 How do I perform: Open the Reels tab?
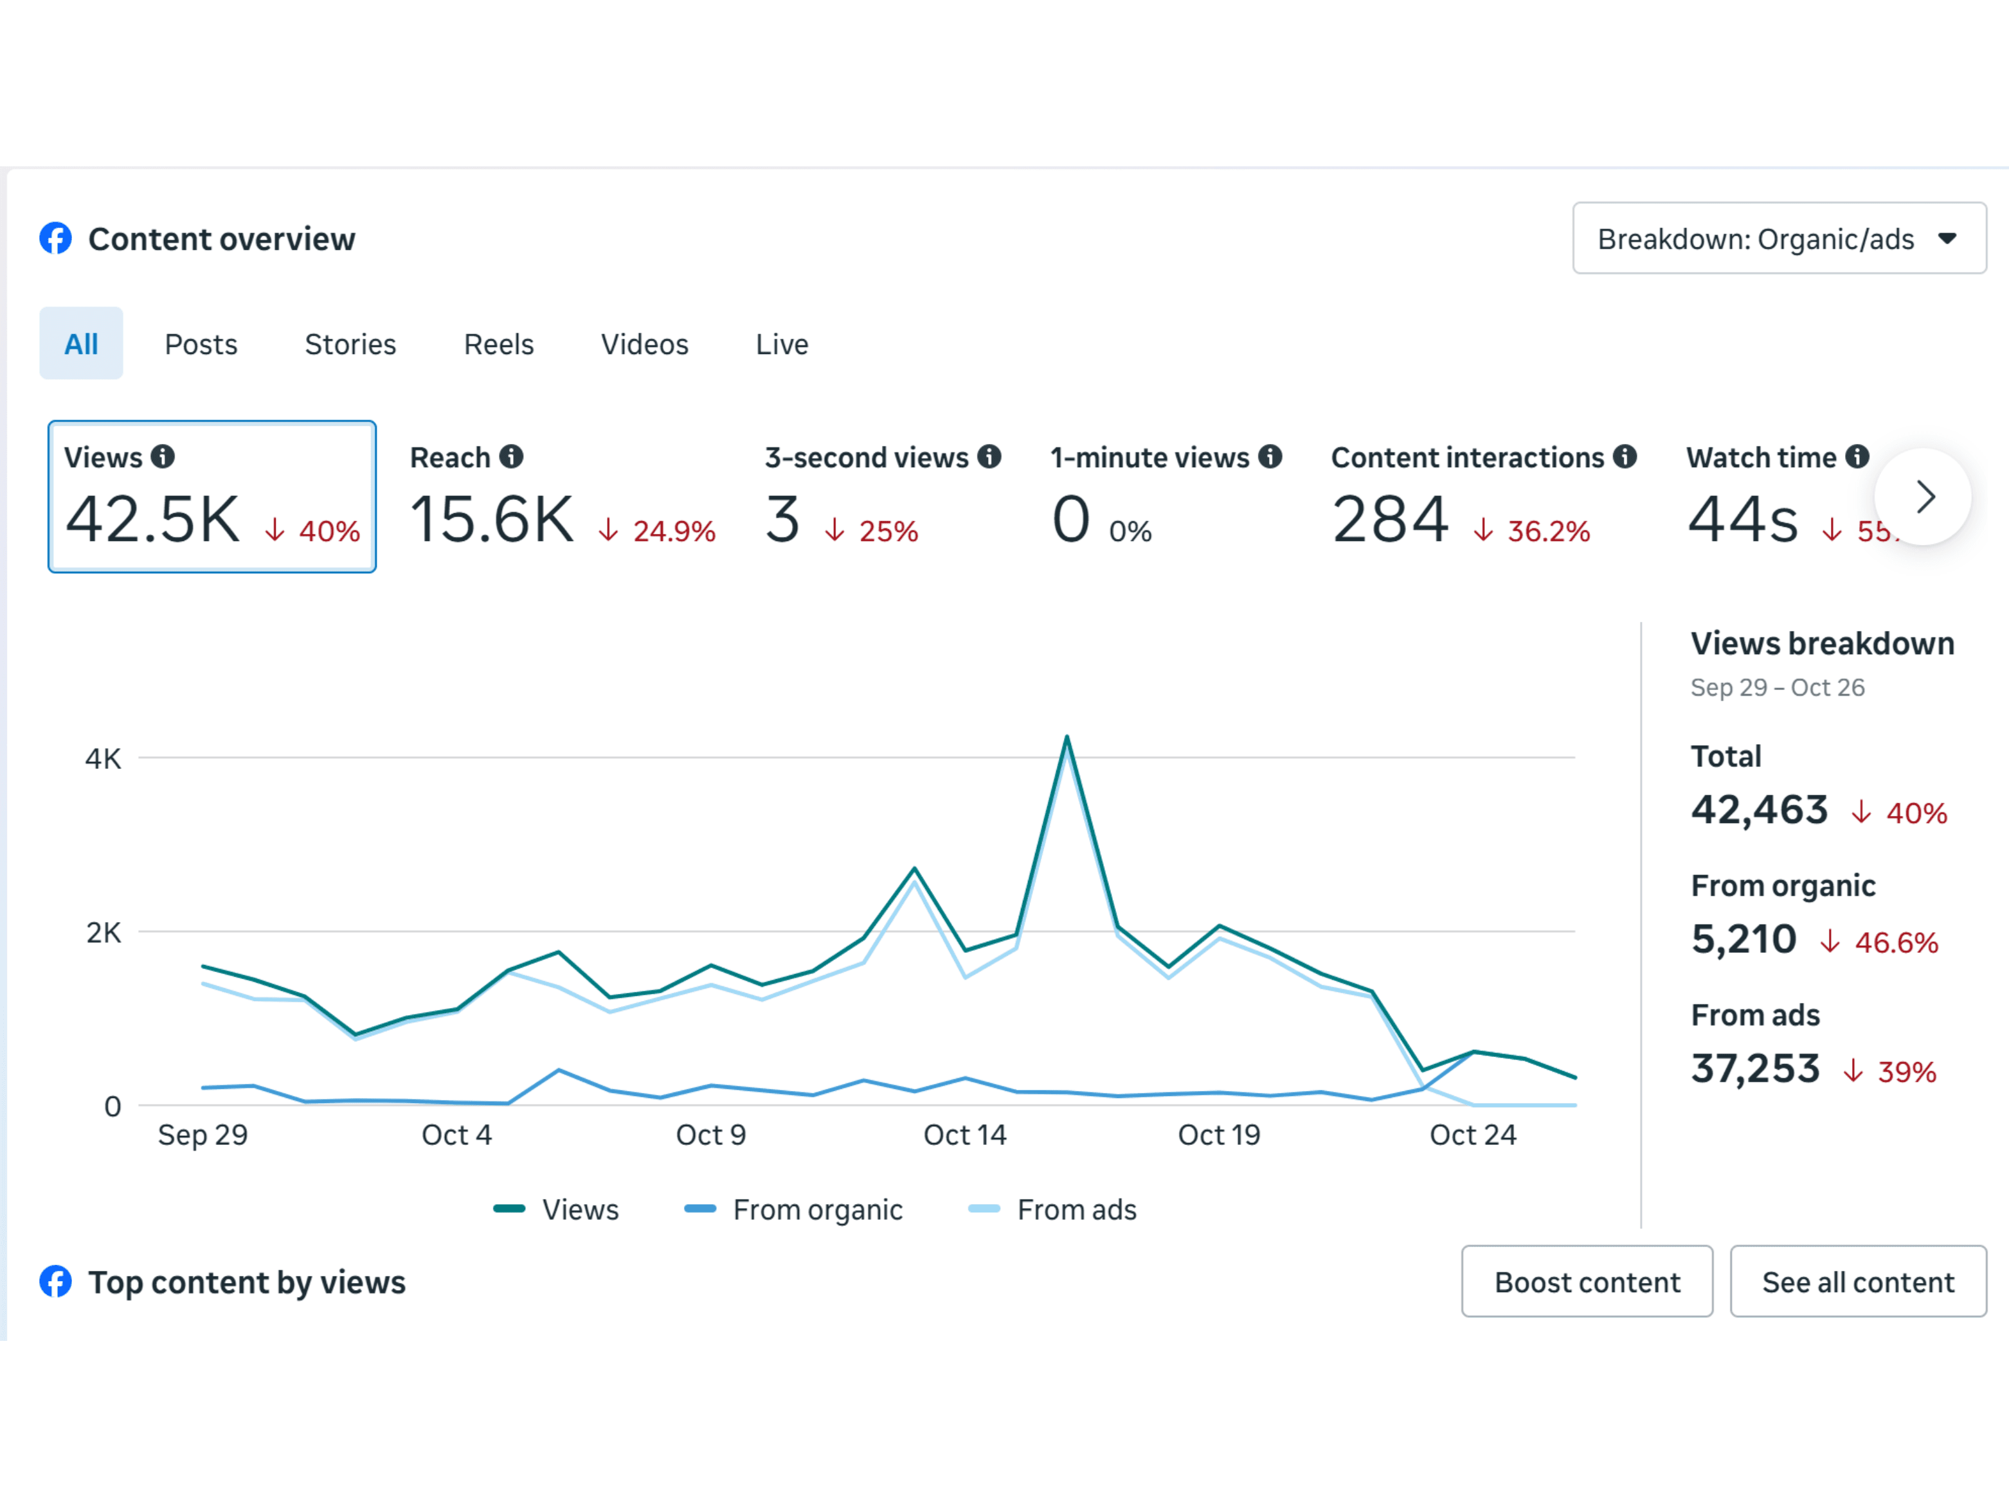click(499, 344)
